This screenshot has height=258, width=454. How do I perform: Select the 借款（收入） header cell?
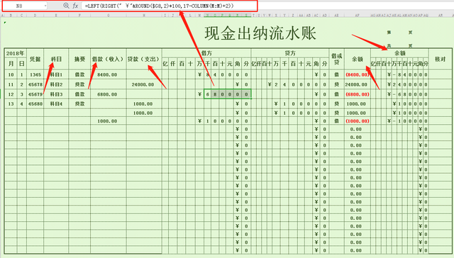click(109, 59)
